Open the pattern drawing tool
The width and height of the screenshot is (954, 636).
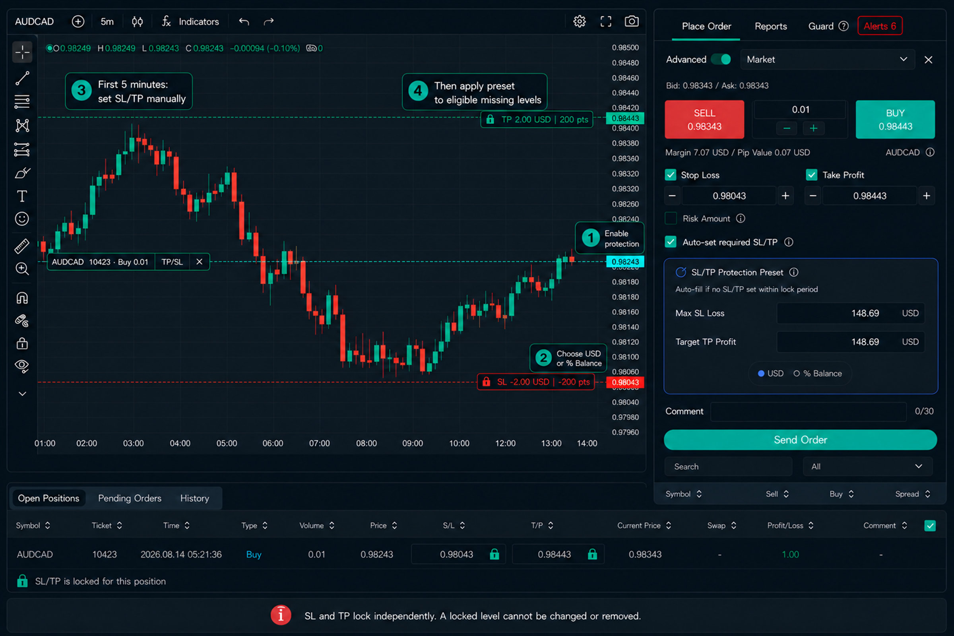[22, 125]
